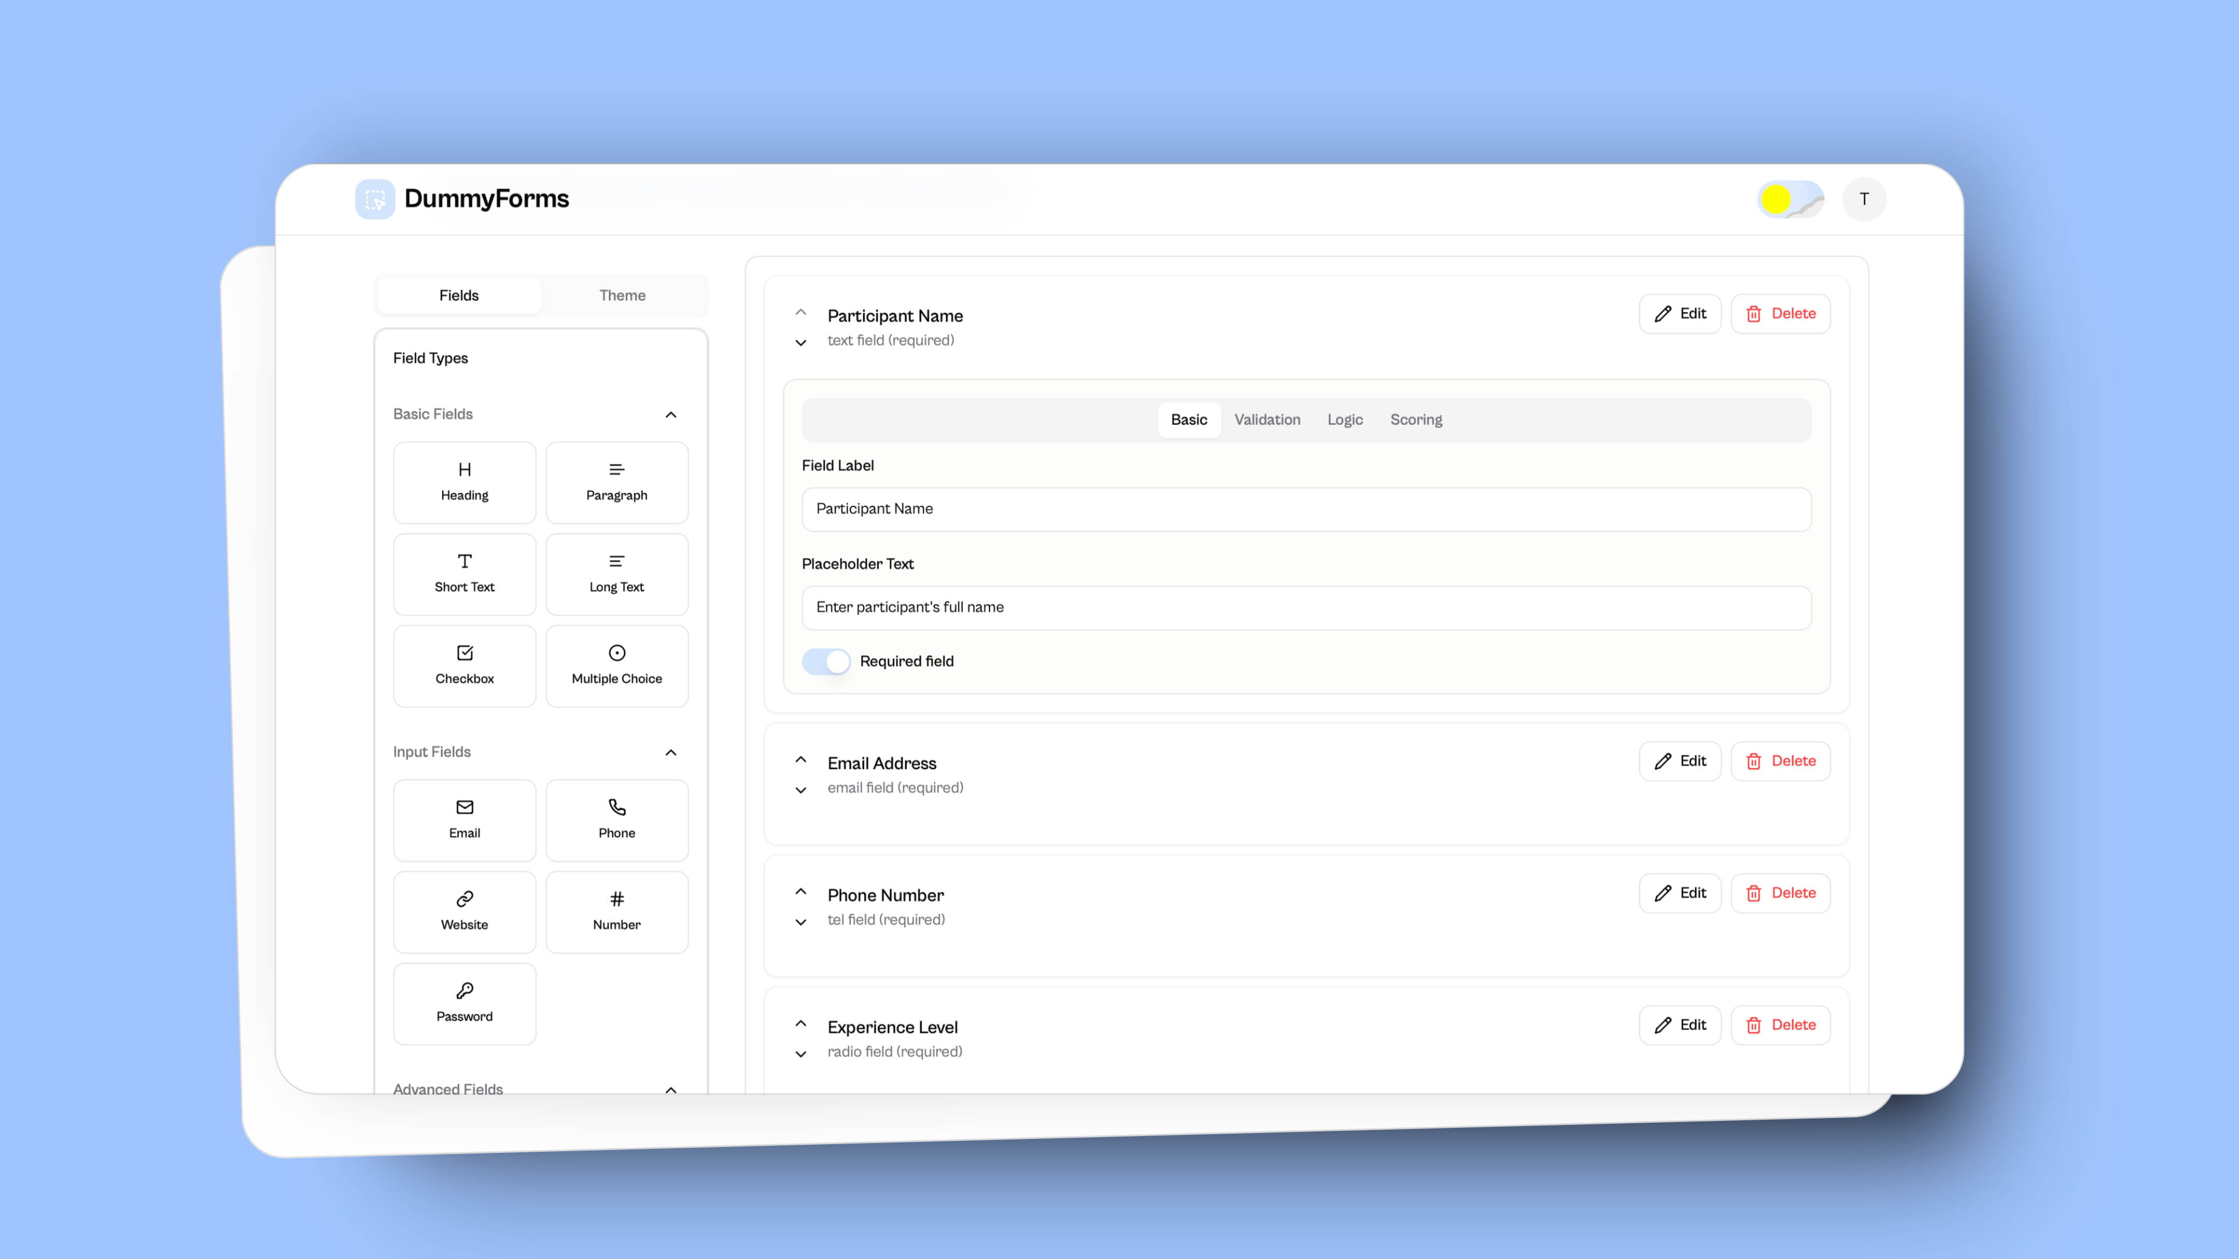2239x1259 pixels.
Task: Open the Validation settings tab
Action: click(x=1266, y=420)
